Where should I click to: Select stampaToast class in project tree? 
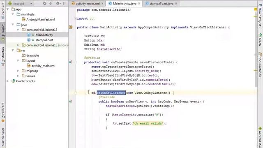pyautogui.click(x=44, y=40)
